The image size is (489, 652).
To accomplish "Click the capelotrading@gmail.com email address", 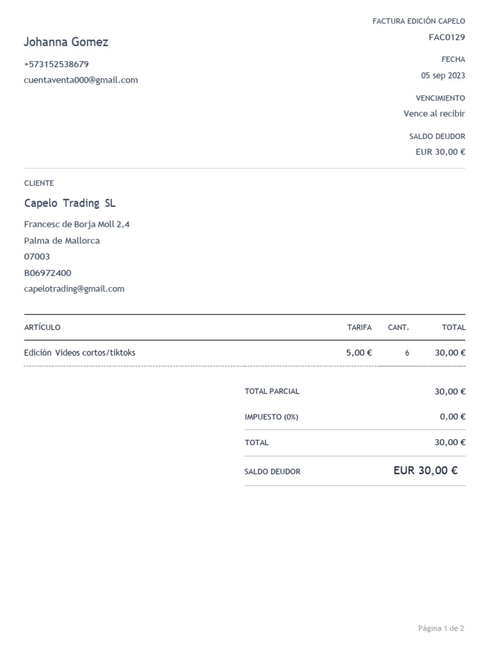I will tap(74, 289).
